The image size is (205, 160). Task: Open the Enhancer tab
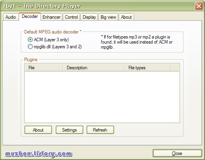[52, 17]
